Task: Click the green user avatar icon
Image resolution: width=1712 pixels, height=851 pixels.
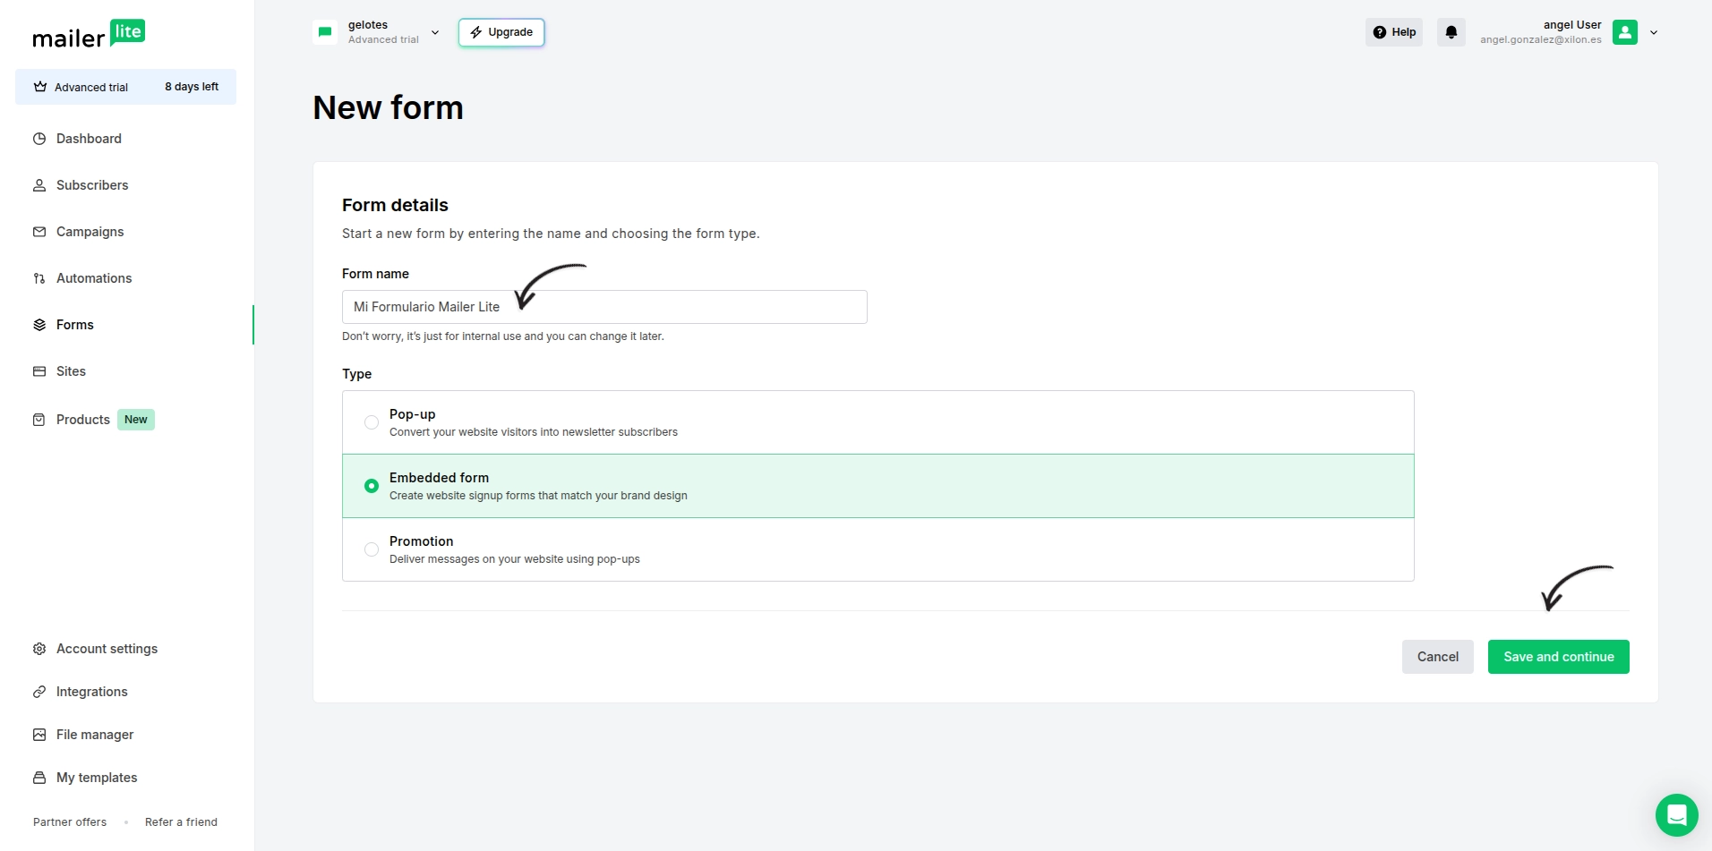Action: [x=1624, y=32]
